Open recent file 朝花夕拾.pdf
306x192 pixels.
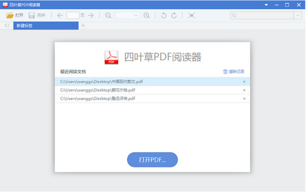pos(152,90)
